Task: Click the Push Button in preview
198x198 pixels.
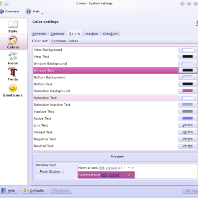Action: 50,171
